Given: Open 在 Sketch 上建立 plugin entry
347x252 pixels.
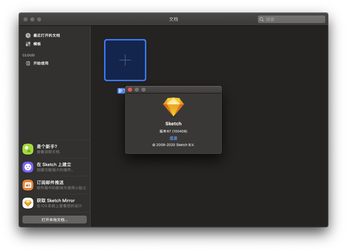Looking at the screenshot, I should [55, 167].
